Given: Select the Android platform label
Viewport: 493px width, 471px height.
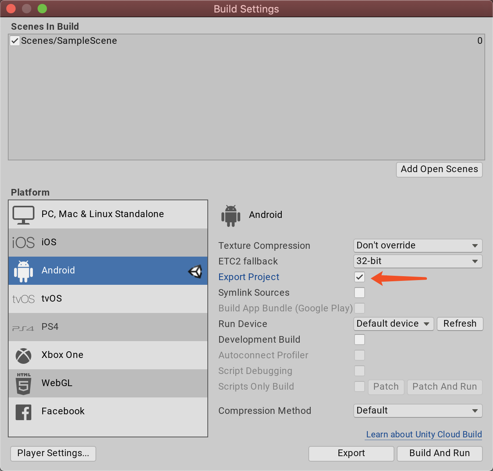Looking at the screenshot, I should (x=58, y=270).
